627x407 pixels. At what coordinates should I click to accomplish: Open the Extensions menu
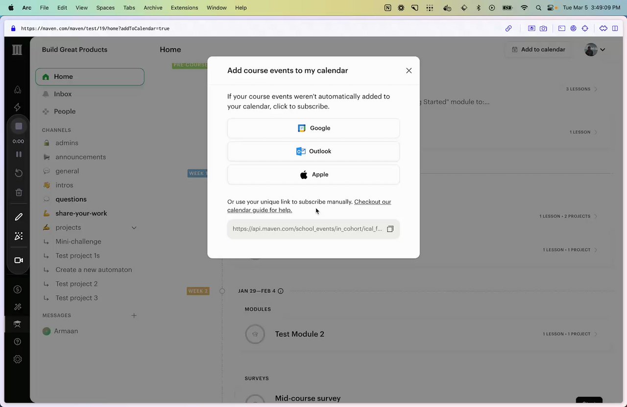185,8
